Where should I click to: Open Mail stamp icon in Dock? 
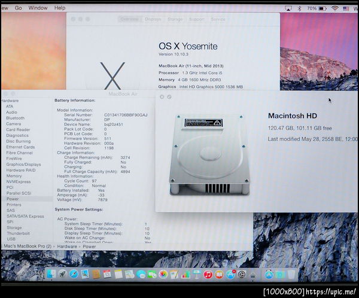pyautogui.click(x=85, y=274)
